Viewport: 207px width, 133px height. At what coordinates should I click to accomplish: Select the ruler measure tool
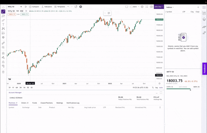[3, 43]
